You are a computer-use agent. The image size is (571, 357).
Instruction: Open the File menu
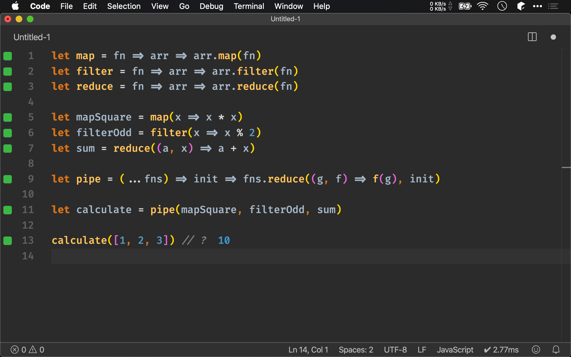tap(66, 6)
